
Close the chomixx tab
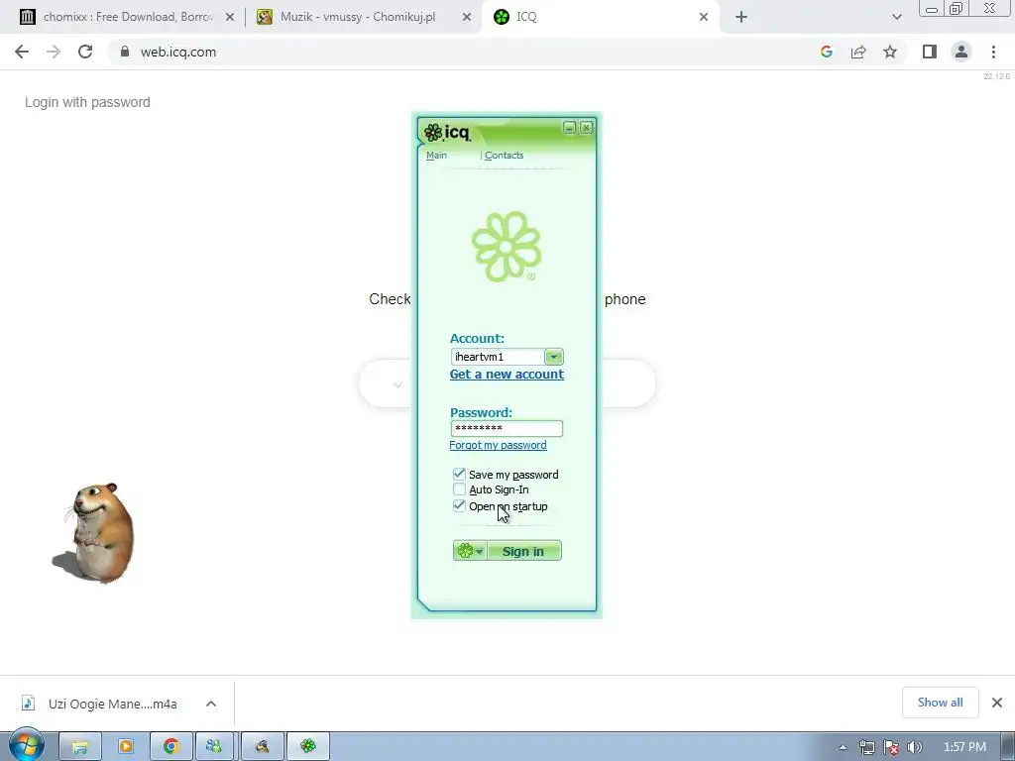pos(230,17)
